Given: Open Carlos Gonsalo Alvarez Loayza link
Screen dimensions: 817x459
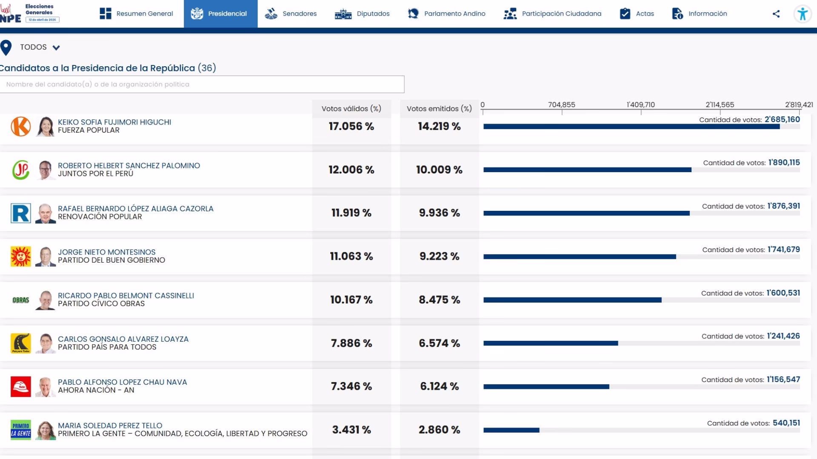Looking at the screenshot, I should [x=123, y=339].
